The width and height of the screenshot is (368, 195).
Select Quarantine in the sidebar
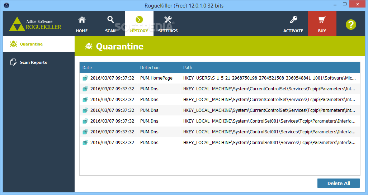pos(39,44)
